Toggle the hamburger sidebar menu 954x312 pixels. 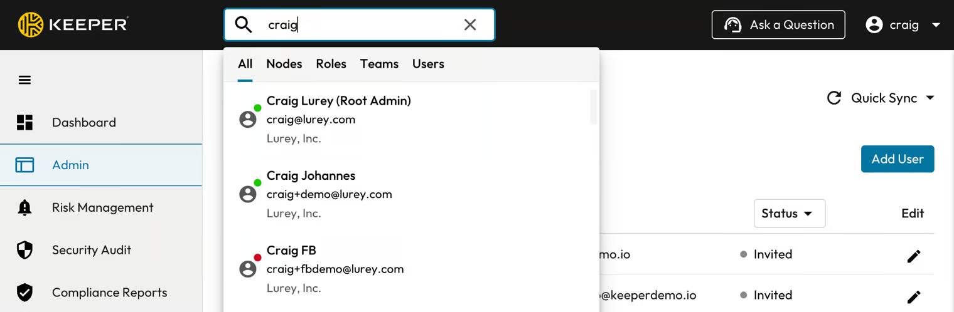24,80
